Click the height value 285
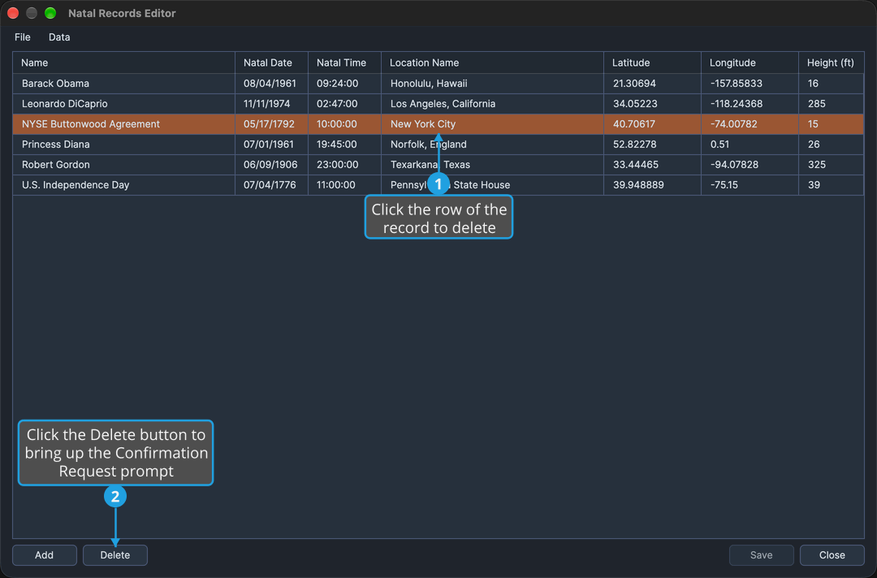The height and width of the screenshot is (578, 877). click(832, 104)
